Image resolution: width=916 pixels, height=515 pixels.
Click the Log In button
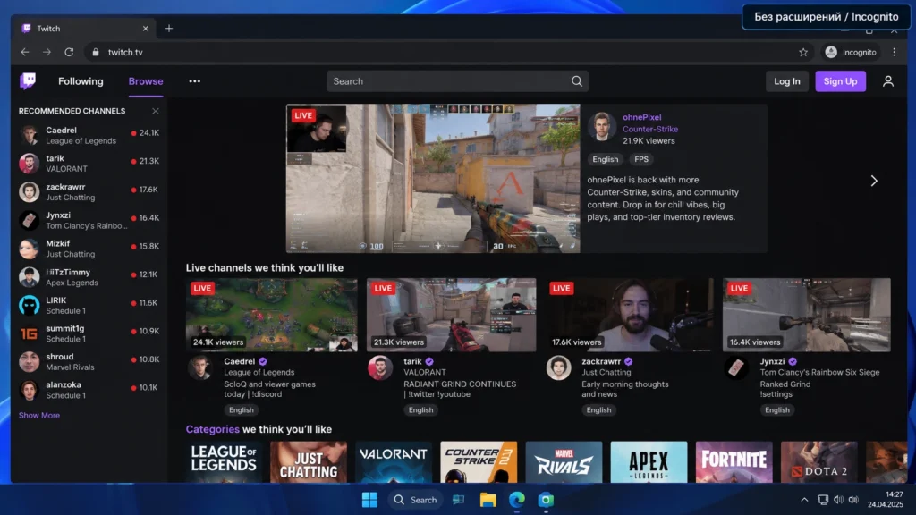(x=787, y=81)
